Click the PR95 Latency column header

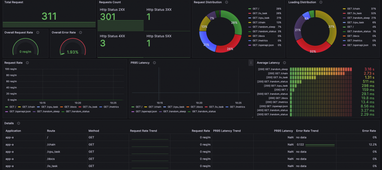tap(284, 131)
